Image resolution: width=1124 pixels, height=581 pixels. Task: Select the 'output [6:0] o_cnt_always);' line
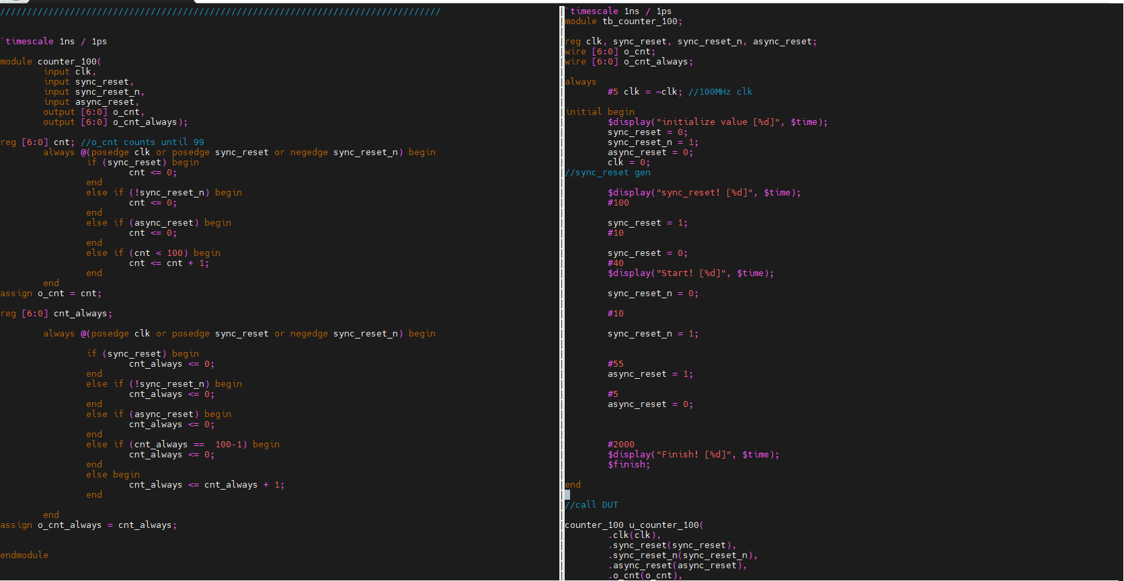coord(116,122)
